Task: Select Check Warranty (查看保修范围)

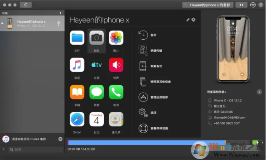Action: tap(153, 128)
